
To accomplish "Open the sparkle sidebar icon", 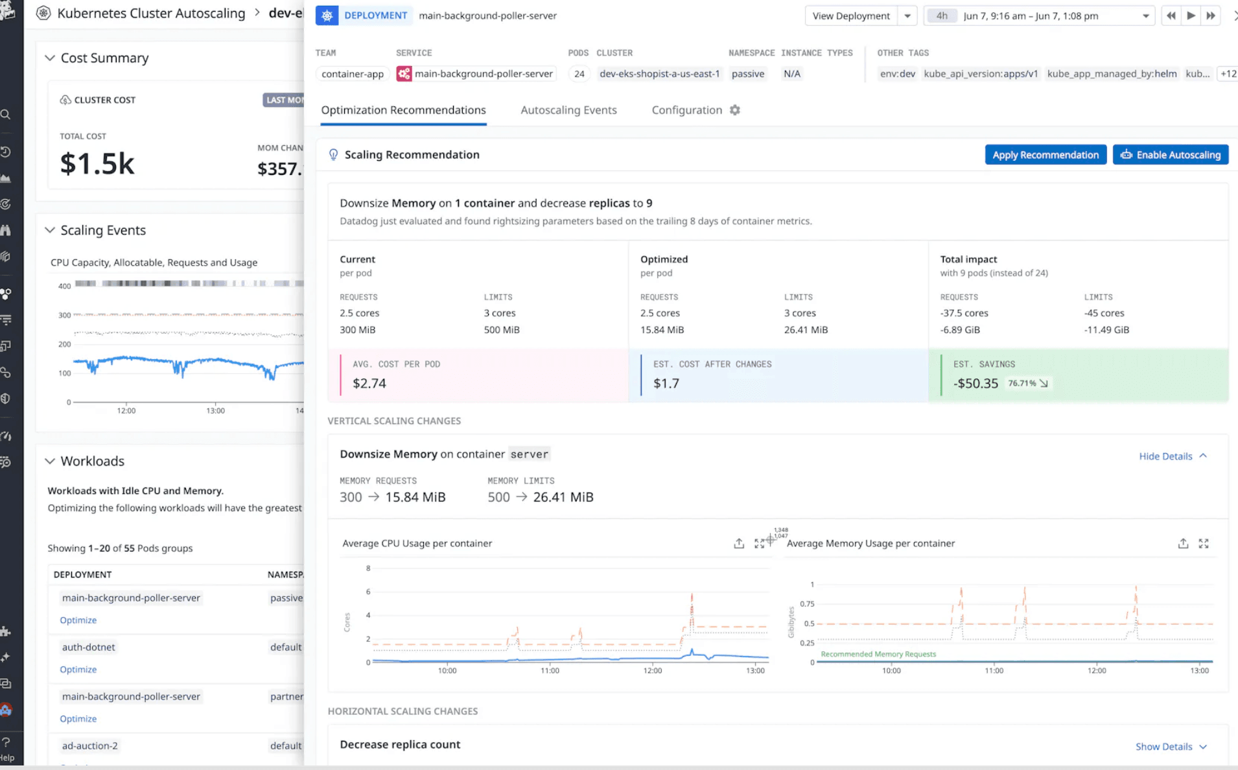I will pyautogui.click(x=6, y=657).
